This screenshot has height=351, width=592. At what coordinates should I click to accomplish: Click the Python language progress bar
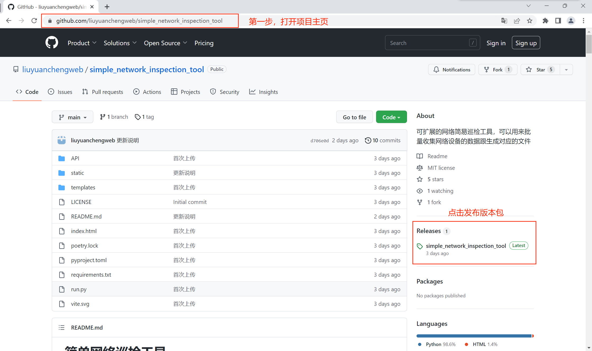click(472, 334)
